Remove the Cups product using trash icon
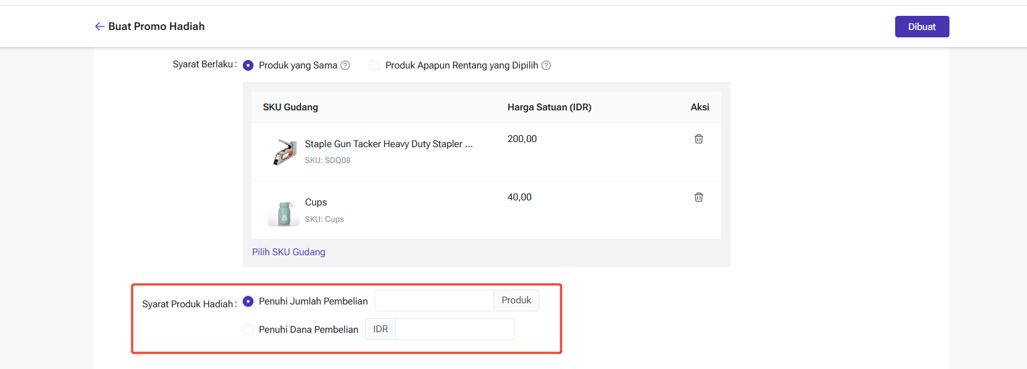Image resolution: width=1027 pixels, height=369 pixels. pos(699,198)
